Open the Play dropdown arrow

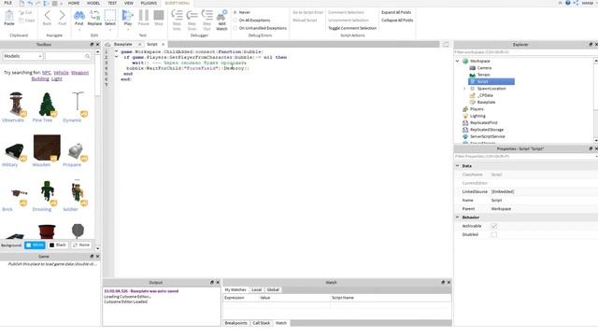click(128, 29)
